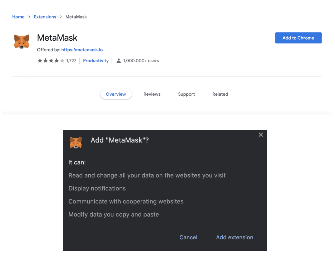Viewport: 335px width, 261px height.
Task: Cancel the extension install dialog
Action: pyautogui.click(x=188, y=237)
